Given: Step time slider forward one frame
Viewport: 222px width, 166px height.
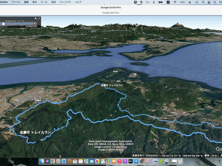Looking at the screenshot, I should [x=35, y=23].
